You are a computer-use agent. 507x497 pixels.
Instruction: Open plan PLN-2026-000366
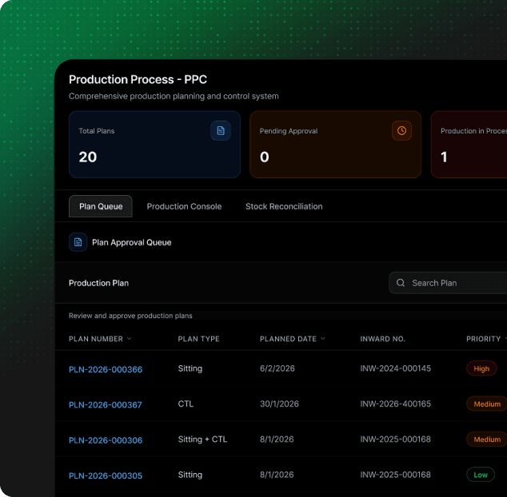click(x=106, y=369)
